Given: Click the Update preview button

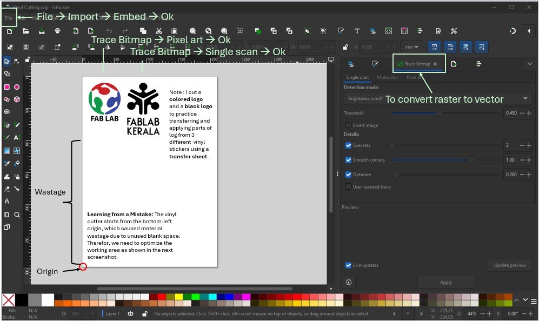Looking at the screenshot, I should click(x=510, y=265).
